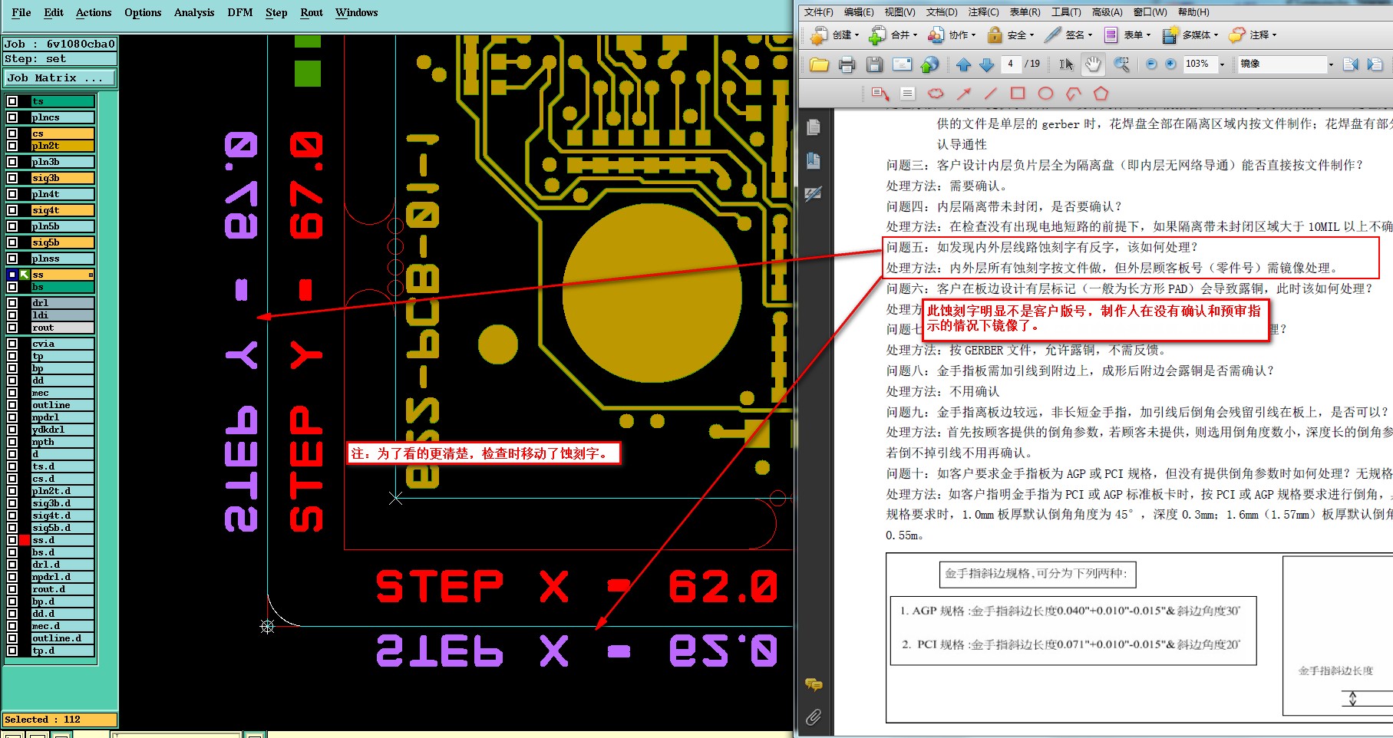Screen dimensions: 1393x738
Task: Open the Rout menu
Action: [x=312, y=12]
